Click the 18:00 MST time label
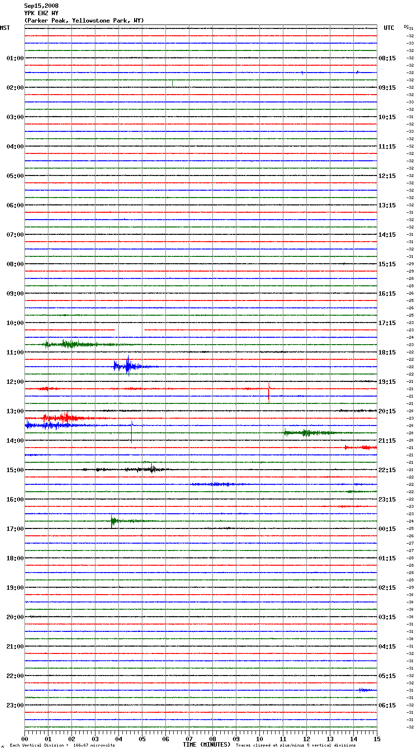 click(15, 558)
